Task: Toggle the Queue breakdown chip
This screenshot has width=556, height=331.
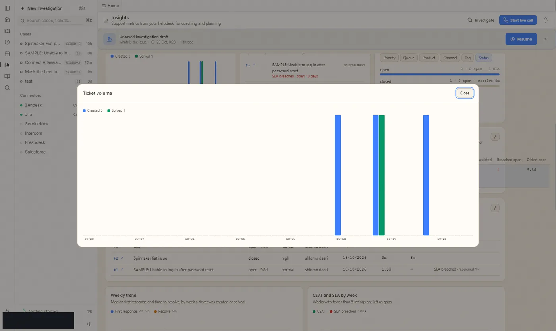Action: tap(409, 58)
